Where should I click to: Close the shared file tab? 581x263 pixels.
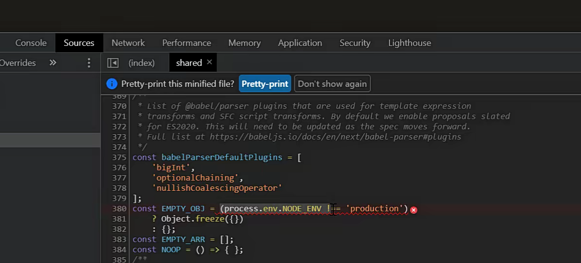pos(210,62)
